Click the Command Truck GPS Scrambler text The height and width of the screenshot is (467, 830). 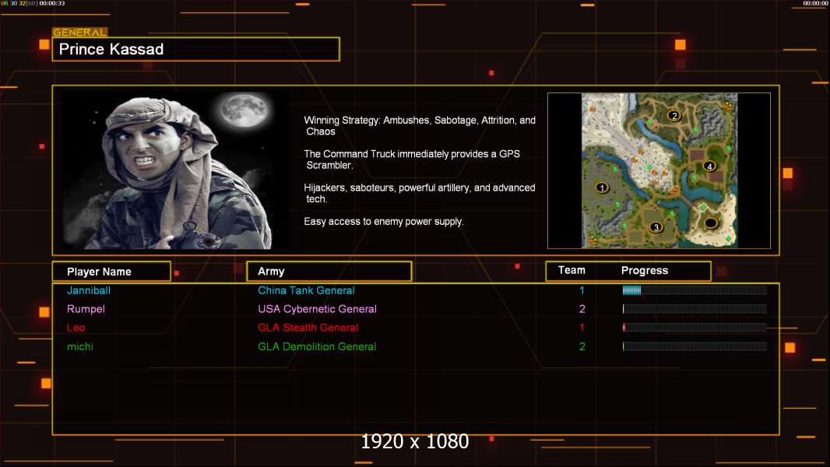click(412, 160)
